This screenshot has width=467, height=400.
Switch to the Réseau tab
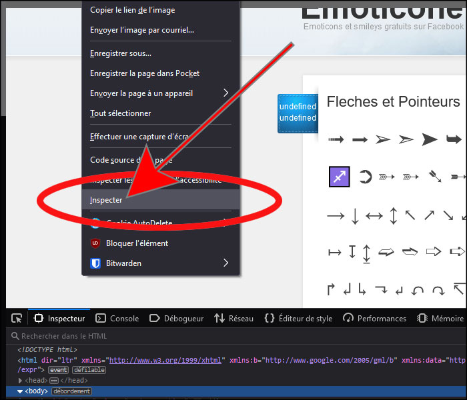coord(233,319)
